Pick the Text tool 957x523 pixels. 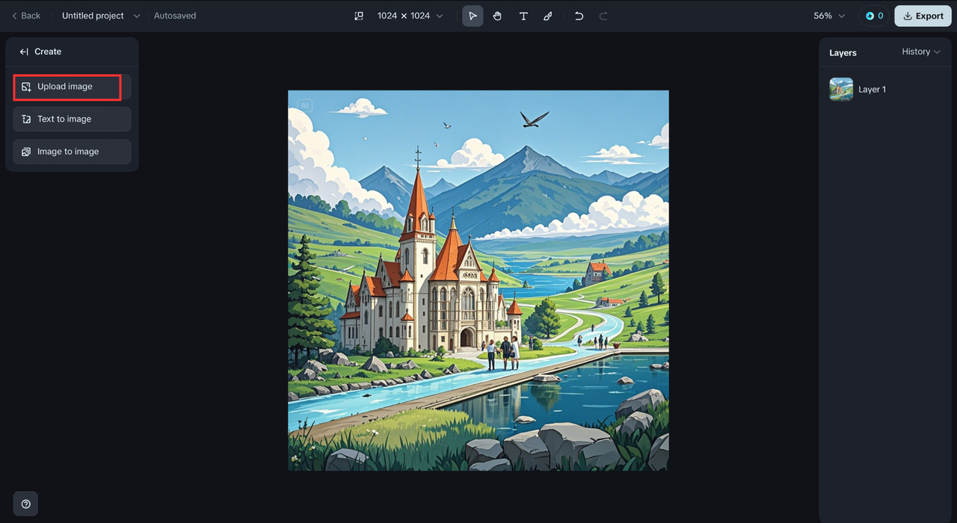[523, 16]
